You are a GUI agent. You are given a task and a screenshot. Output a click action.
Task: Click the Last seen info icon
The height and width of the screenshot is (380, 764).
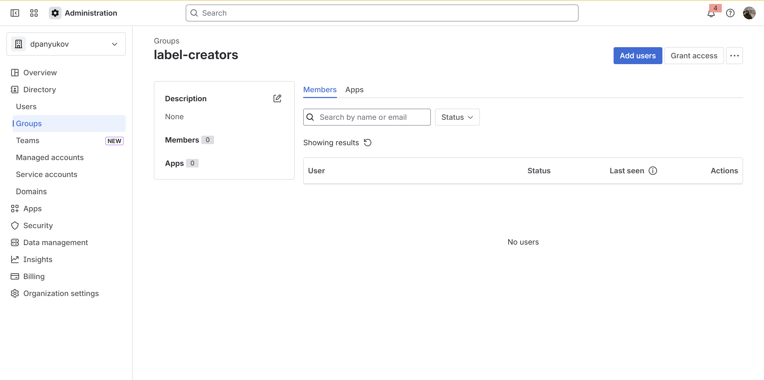click(653, 171)
